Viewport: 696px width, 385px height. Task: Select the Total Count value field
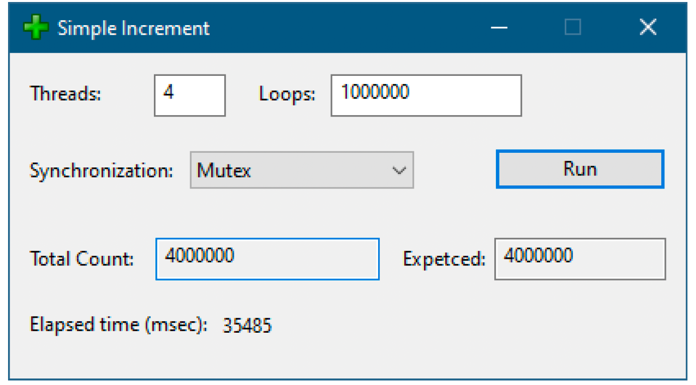[x=267, y=259]
